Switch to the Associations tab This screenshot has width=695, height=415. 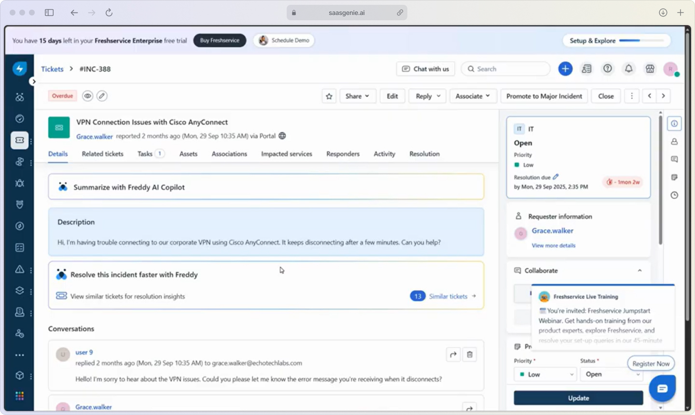229,154
